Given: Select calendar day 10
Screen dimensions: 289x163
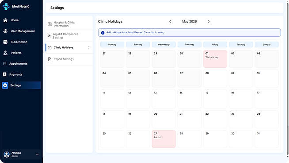Looking at the screenshot, I should (x=266, y=78).
